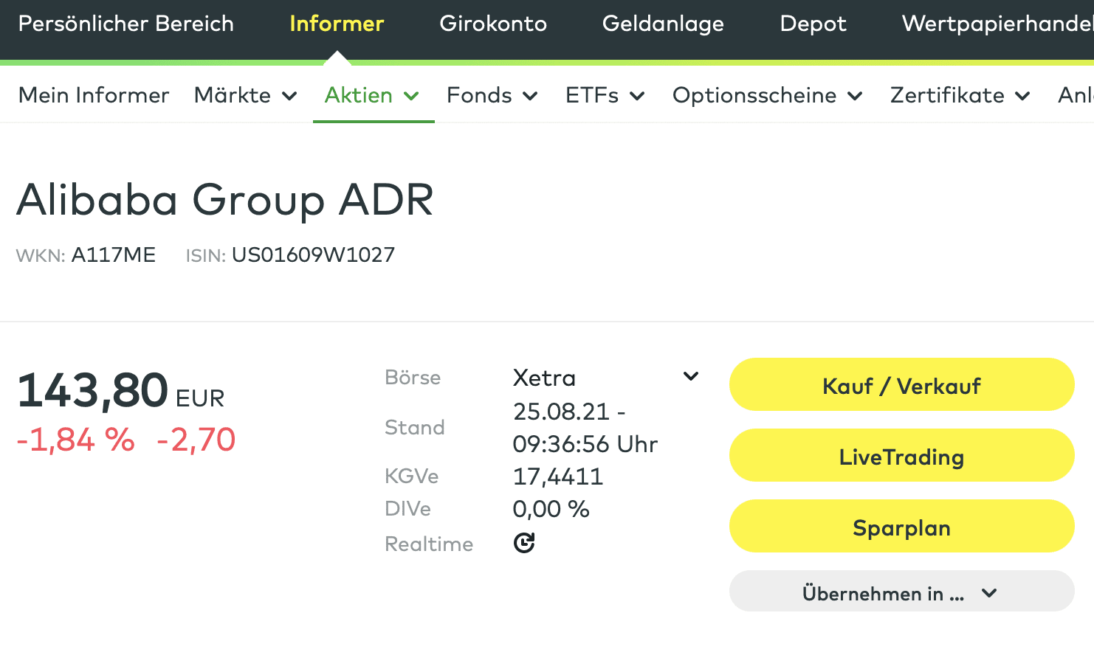Open Mein Informer page
1094x655 pixels.
[93, 94]
